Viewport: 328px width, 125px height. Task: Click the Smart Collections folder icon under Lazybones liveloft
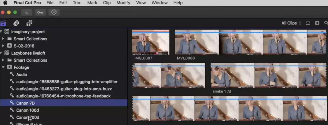9,60
